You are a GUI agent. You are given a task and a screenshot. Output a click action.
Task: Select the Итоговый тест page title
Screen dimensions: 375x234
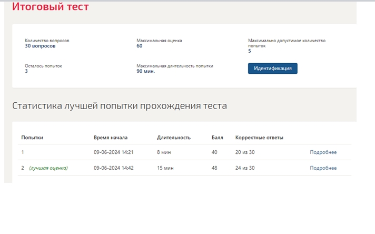tap(51, 6)
